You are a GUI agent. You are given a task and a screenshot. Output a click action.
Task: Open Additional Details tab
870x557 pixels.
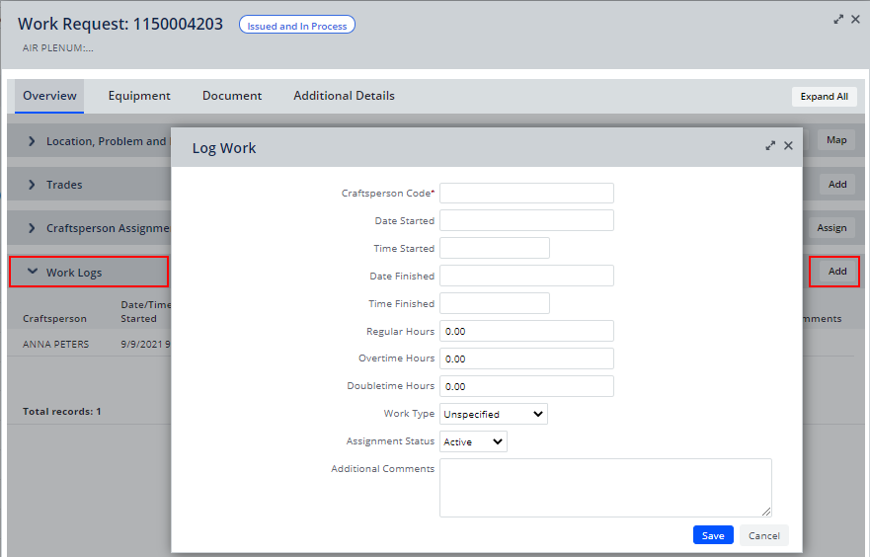(x=344, y=96)
